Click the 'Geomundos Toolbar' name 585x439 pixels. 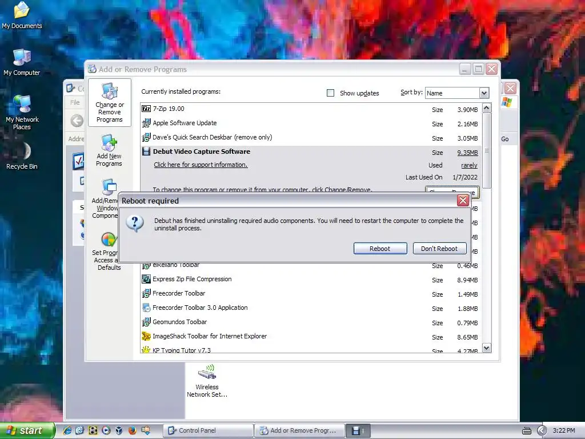[180, 322]
